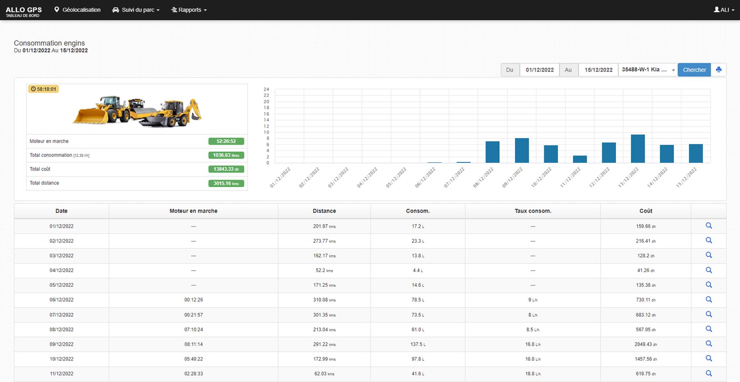The height and width of the screenshot is (382, 740).
Task: Open magnifier icon on 11/12/2022 row
Action: point(709,374)
